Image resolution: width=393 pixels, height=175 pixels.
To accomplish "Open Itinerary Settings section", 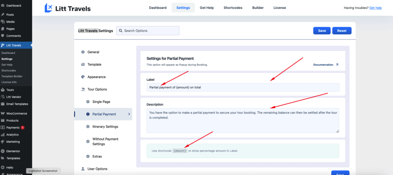I will 105,127.
